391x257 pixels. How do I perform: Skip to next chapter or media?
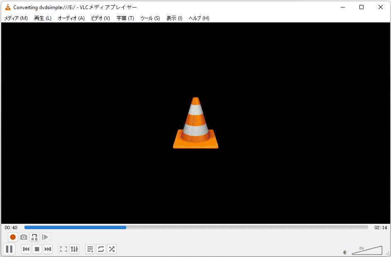(48, 249)
